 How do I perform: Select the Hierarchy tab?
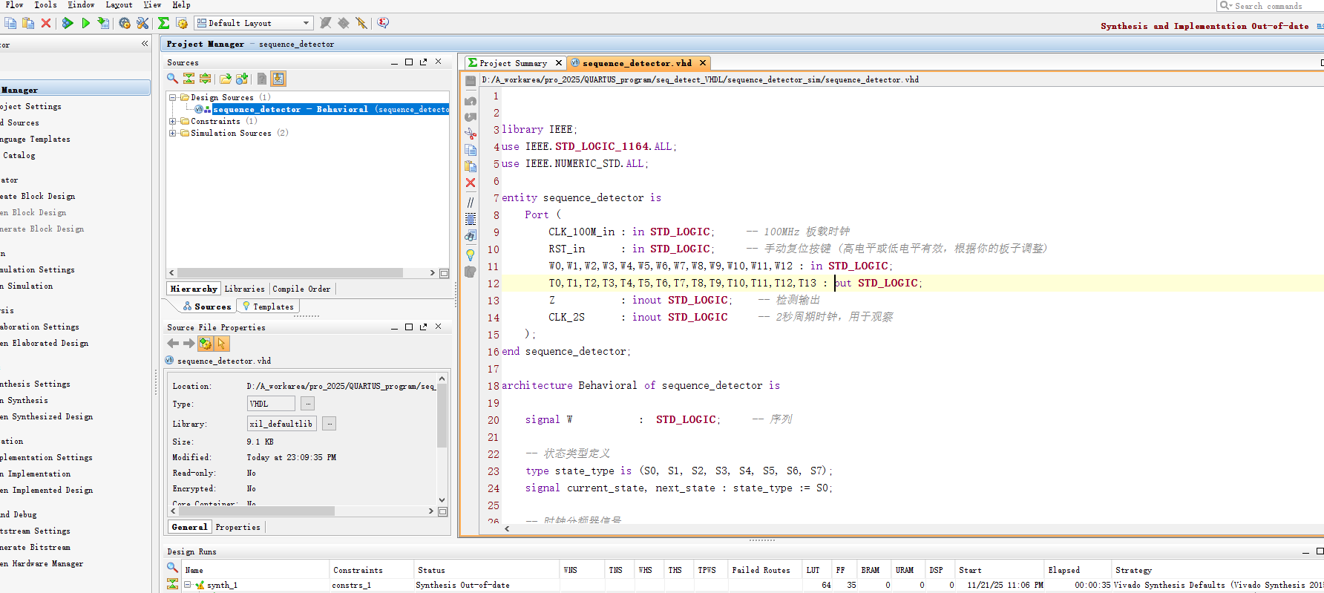(x=194, y=289)
